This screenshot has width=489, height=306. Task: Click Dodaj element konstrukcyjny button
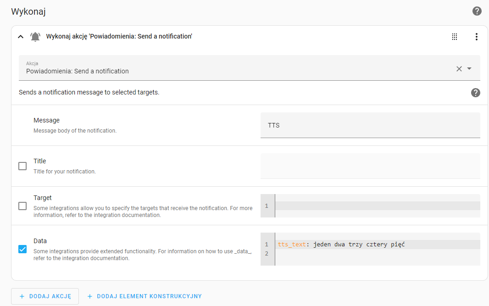pos(144,296)
